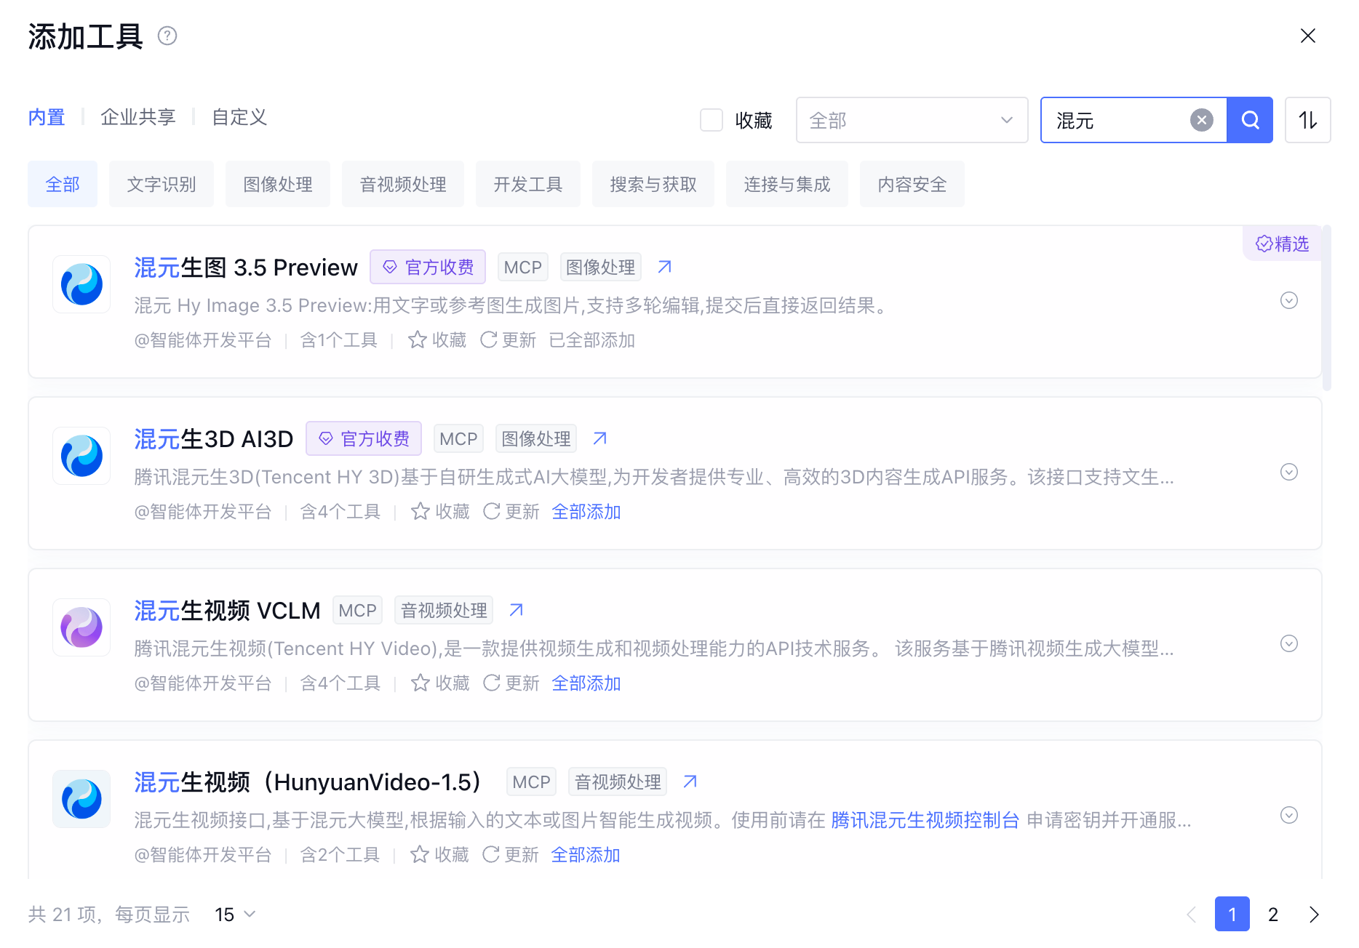The image size is (1359, 948).
Task: Add all tools of 混元生3D AI3D
Action: point(586,512)
